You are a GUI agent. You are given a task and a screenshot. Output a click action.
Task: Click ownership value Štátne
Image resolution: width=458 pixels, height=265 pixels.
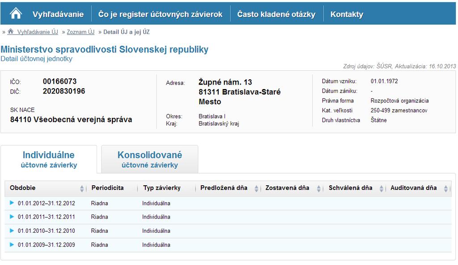378,120
